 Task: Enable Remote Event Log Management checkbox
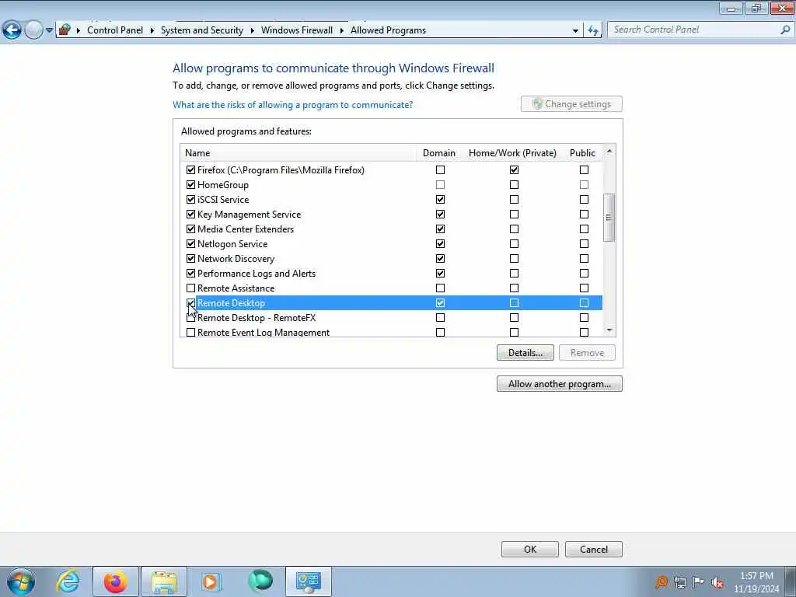pos(191,333)
